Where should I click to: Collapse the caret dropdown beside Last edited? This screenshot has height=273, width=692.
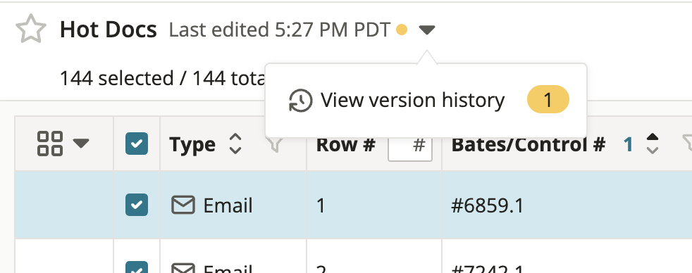pos(427,30)
